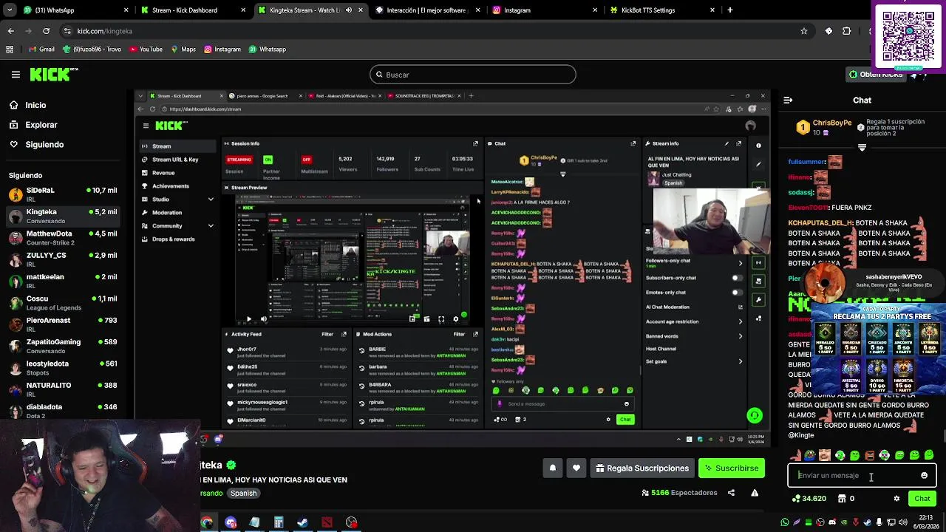The width and height of the screenshot is (946, 532).
Task: Open a new browser tab
Action: click(x=730, y=10)
